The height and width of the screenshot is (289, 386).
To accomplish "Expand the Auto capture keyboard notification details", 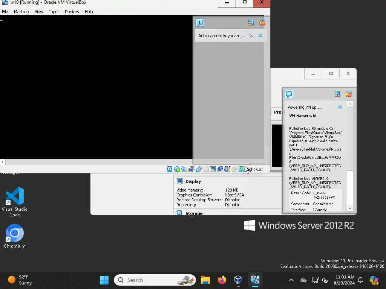I will click(x=251, y=36).
